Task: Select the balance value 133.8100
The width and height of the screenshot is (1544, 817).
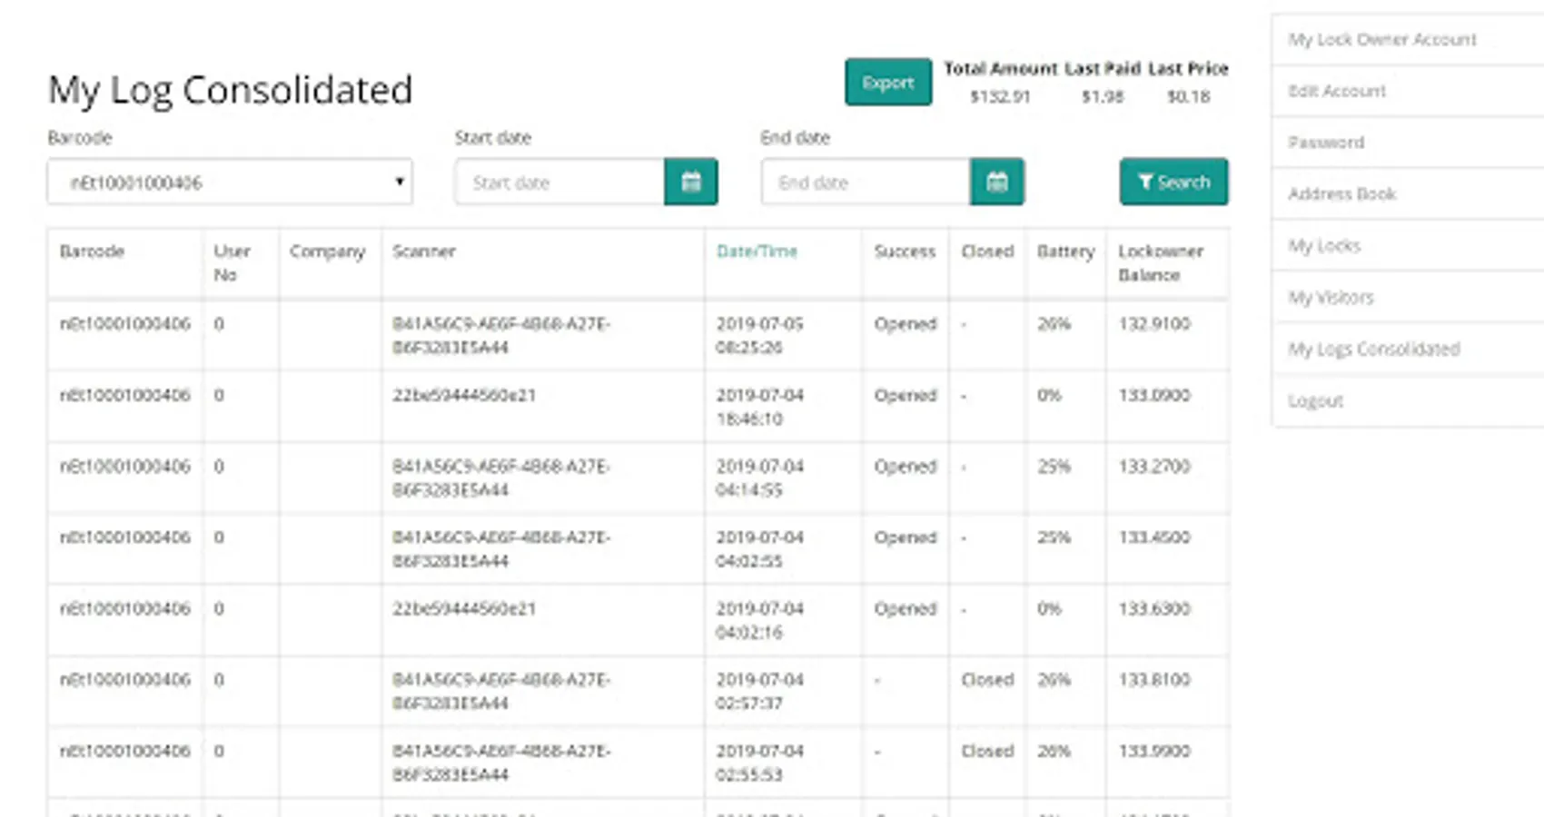Action: pyautogui.click(x=1154, y=680)
